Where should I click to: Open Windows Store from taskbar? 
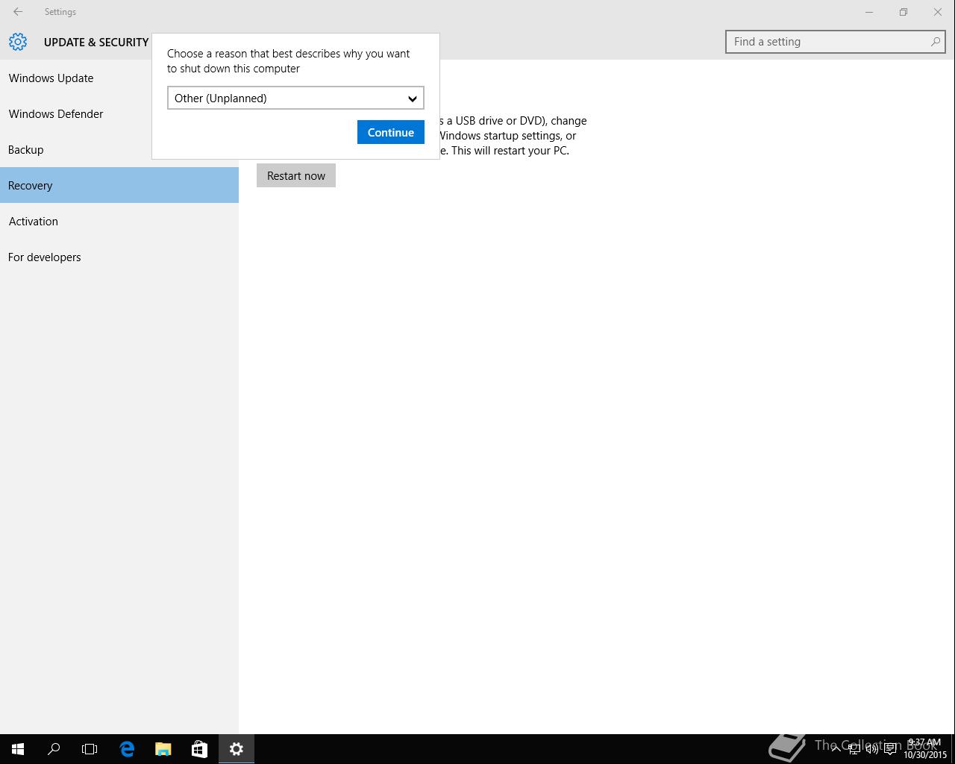click(199, 749)
